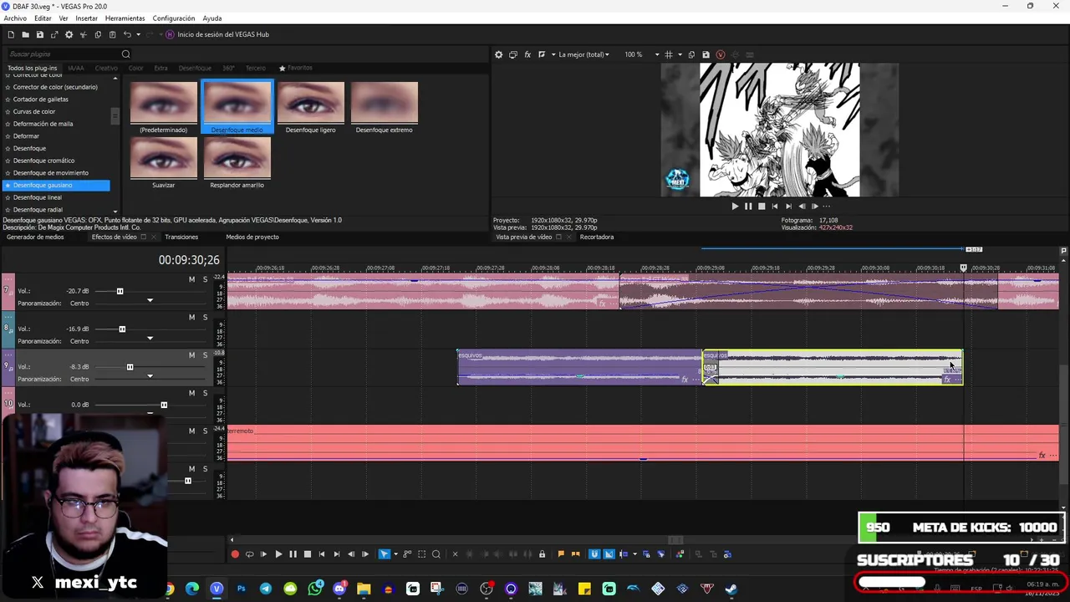Toggle split screen view icon in preview
This screenshot has height=602, width=1070.
pos(542,54)
